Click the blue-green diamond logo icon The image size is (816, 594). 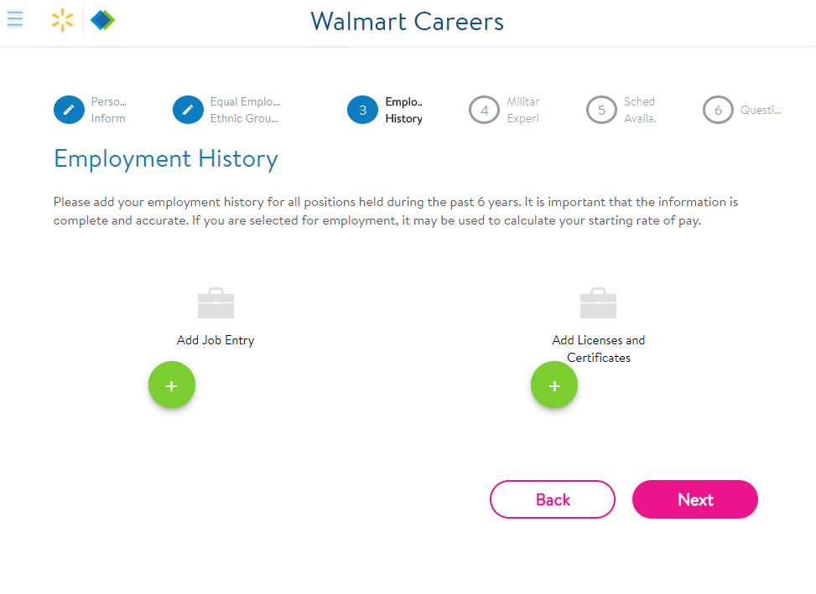(102, 20)
